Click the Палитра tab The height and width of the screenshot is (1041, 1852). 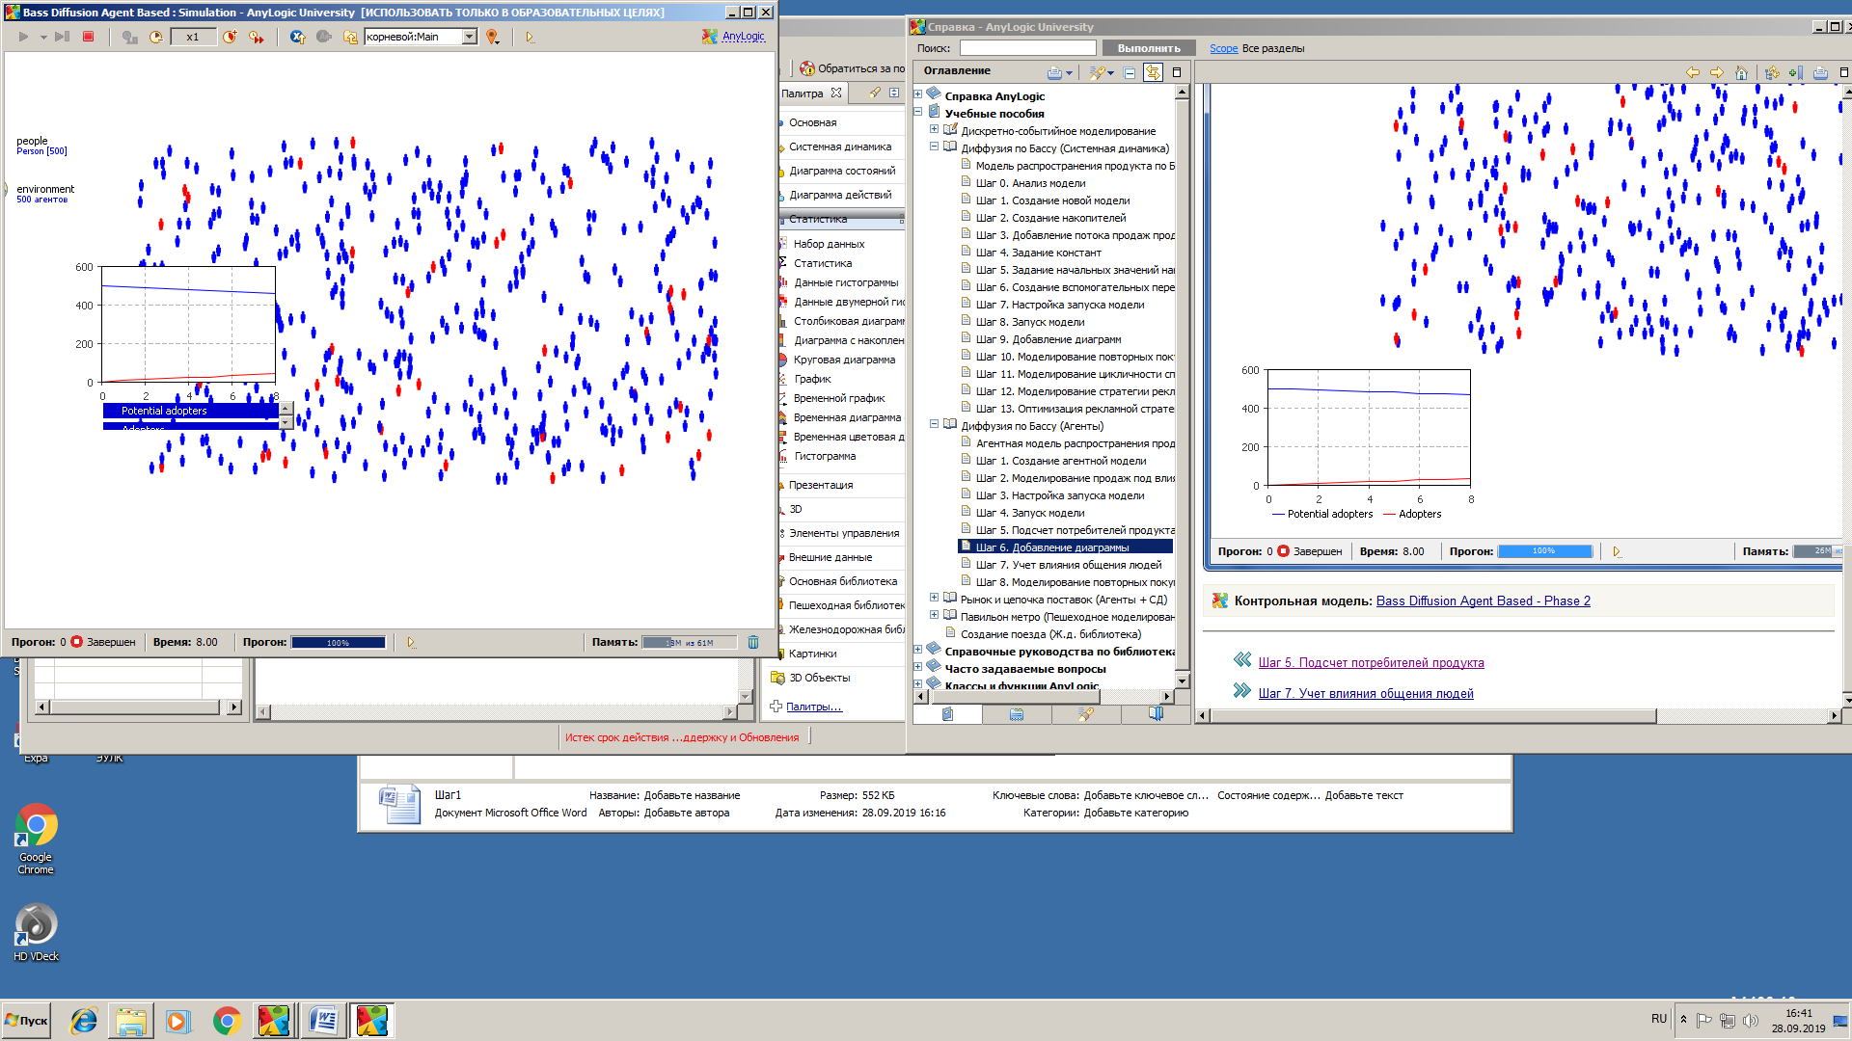[x=810, y=93]
